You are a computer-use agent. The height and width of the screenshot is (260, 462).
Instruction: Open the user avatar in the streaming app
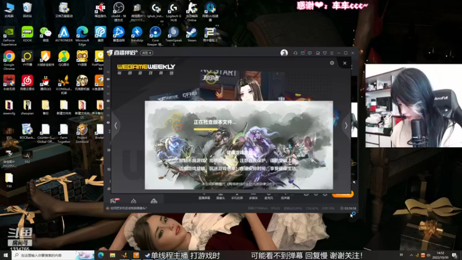click(284, 53)
